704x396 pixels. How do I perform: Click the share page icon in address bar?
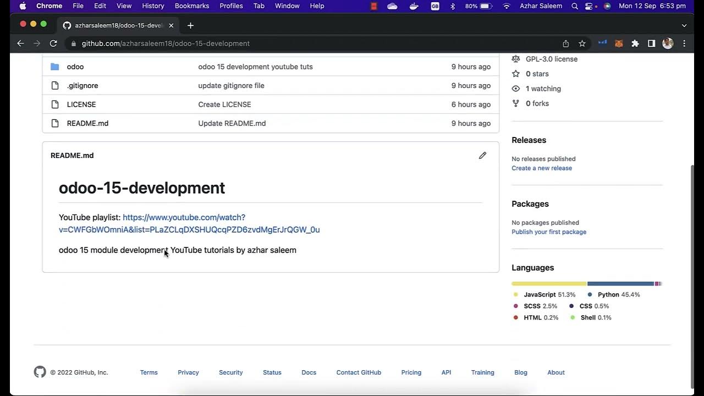click(x=565, y=43)
